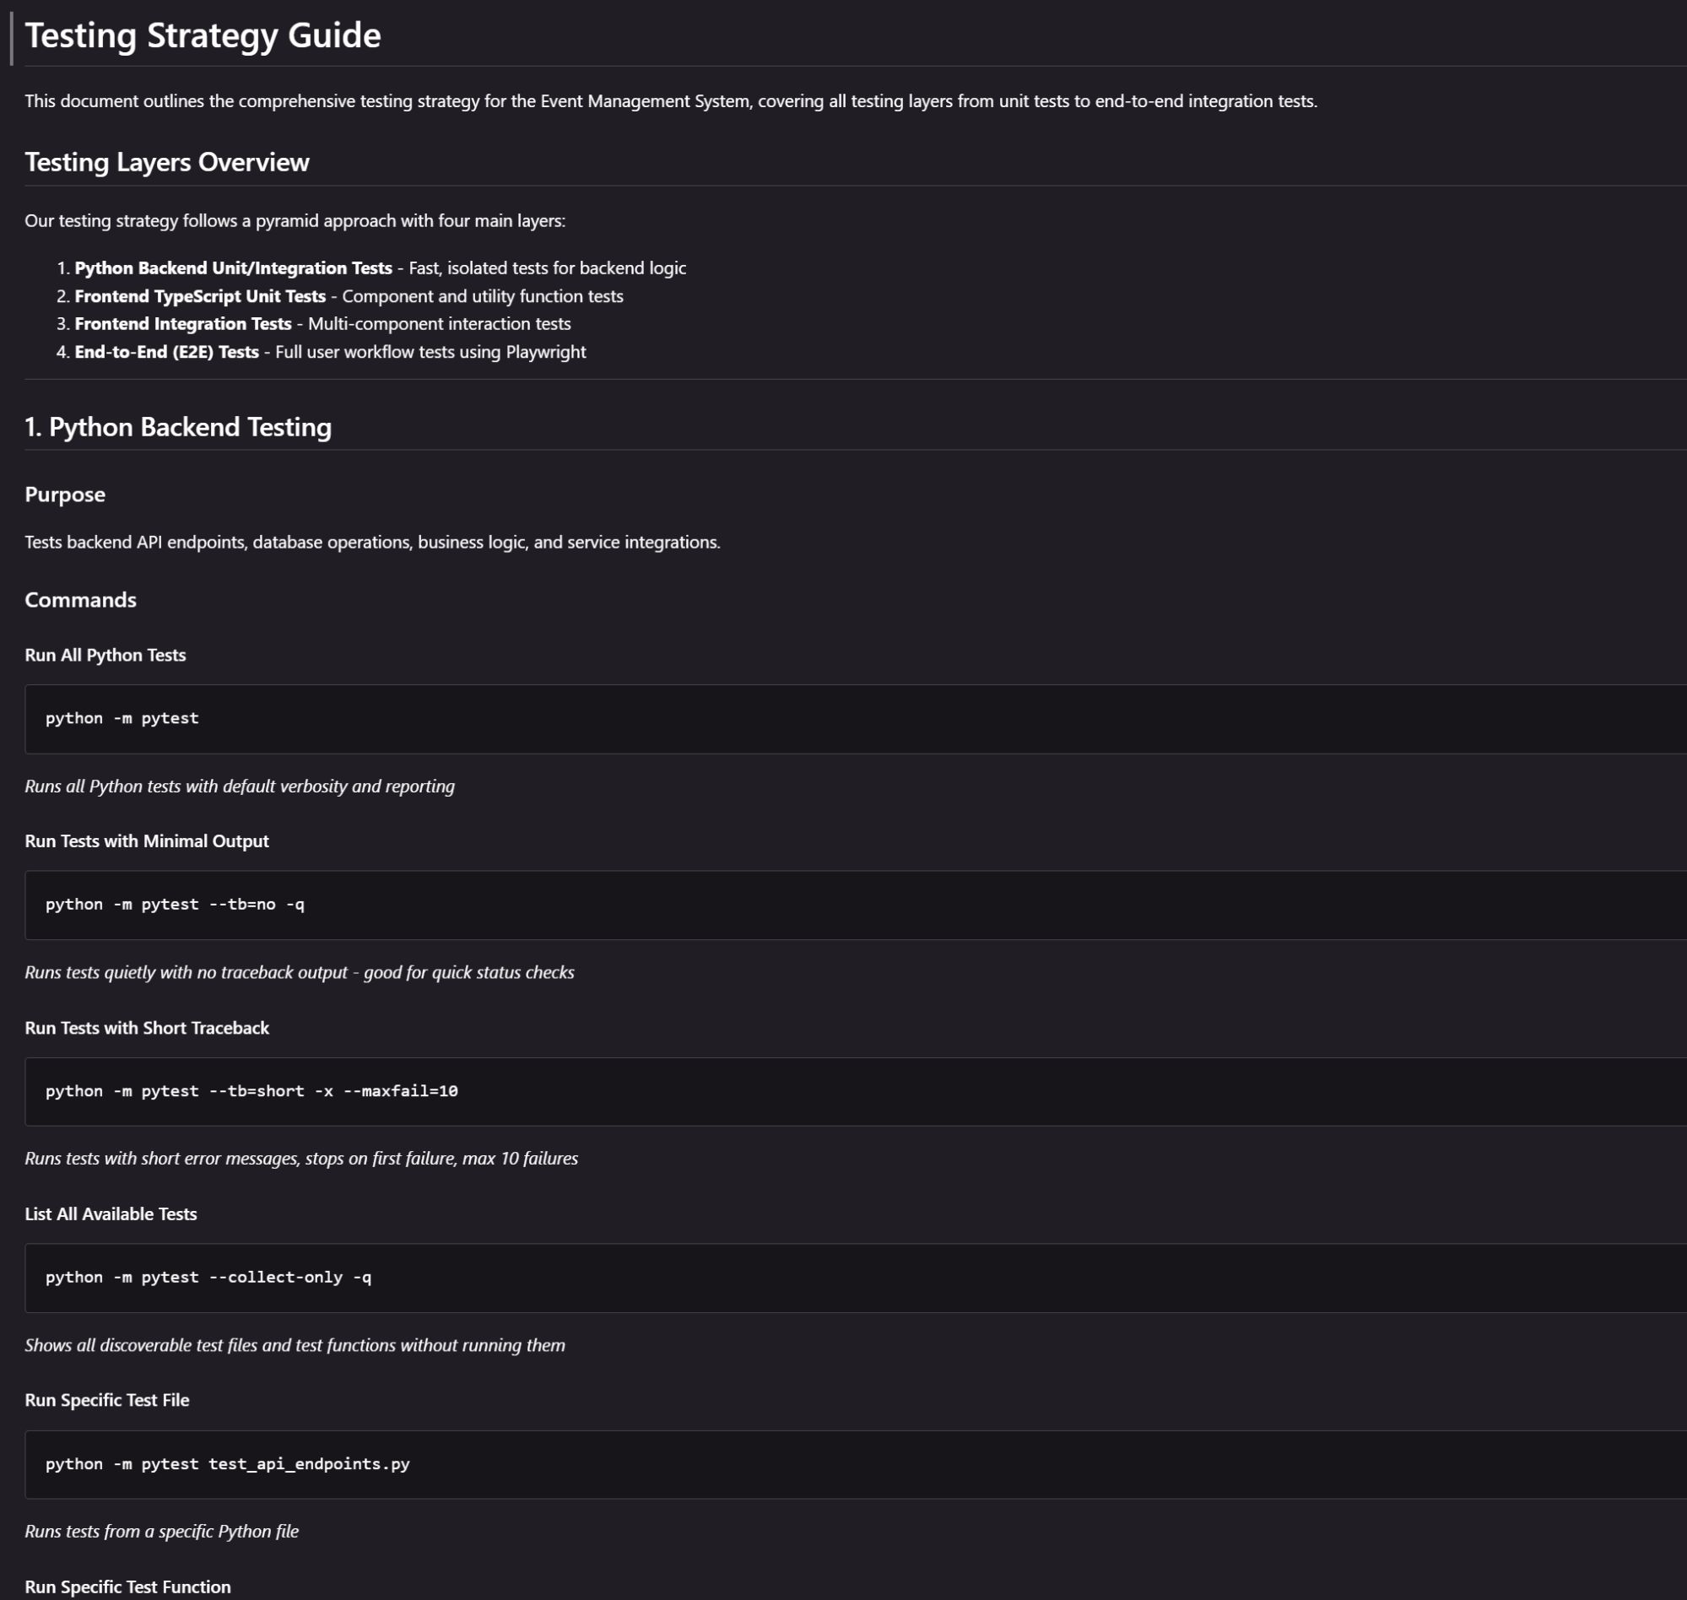Click List All Available Tests heading
Screen dimensions: 1687x1600
(x=111, y=1214)
